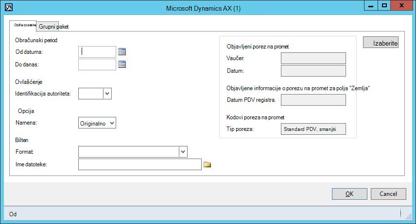Viewport: 416px width, 224px height.
Task: Click the Vaučer field
Action: pyautogui.click(x=313, y=58)
